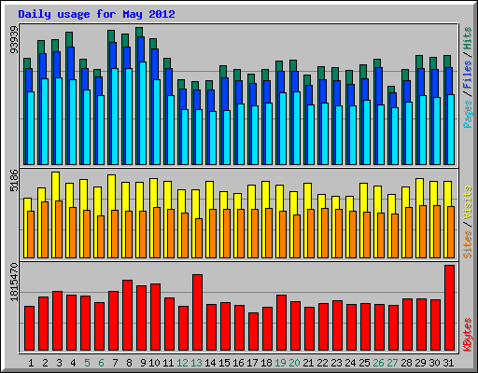478x373 pixels.
Task: Click the red KBytes bar for day 28
Action: click(407, 325)
